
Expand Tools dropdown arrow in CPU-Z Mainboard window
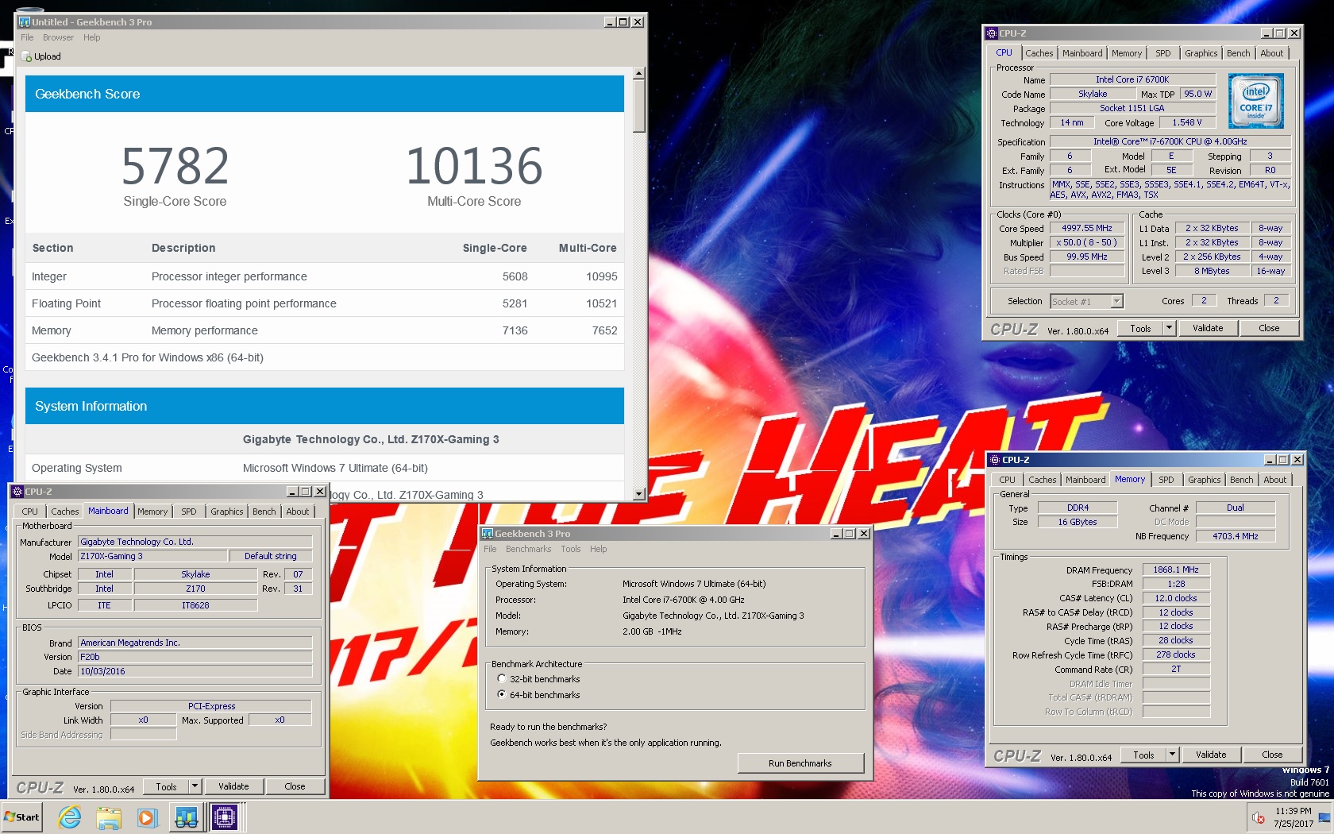pos(195,786)
